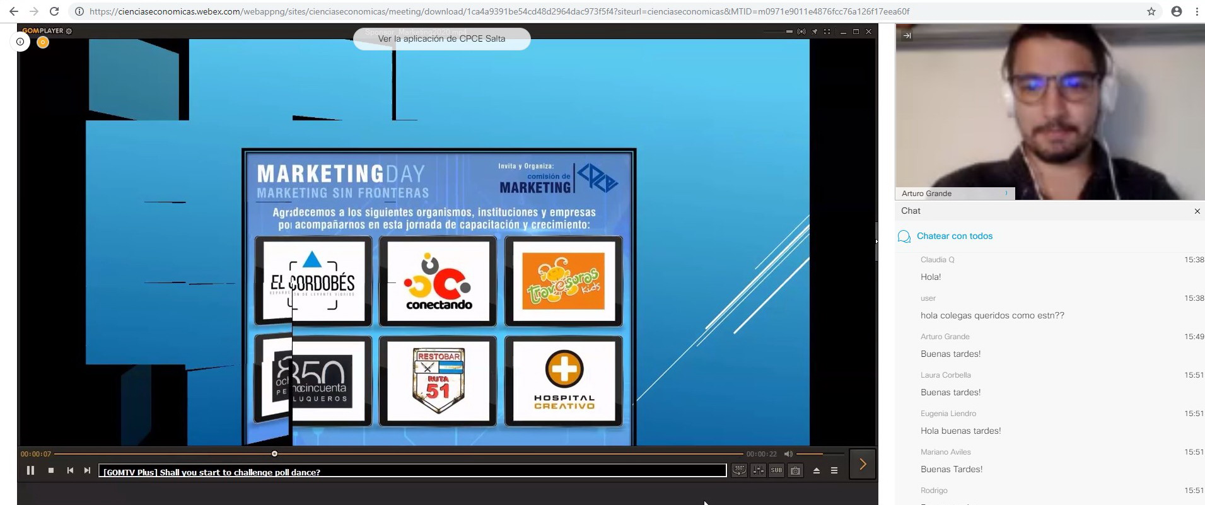Image resolution: width=1205 pixels, height=505 pixels.
Task: Capture a screenshot with camera icon
Action: 796,470
